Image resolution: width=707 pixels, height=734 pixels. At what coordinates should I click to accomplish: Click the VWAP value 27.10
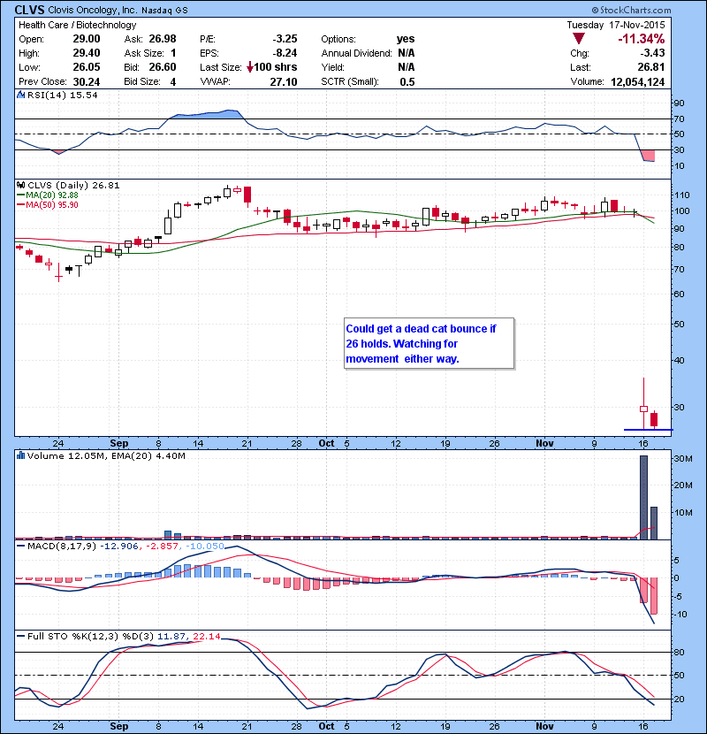(284, 82)
